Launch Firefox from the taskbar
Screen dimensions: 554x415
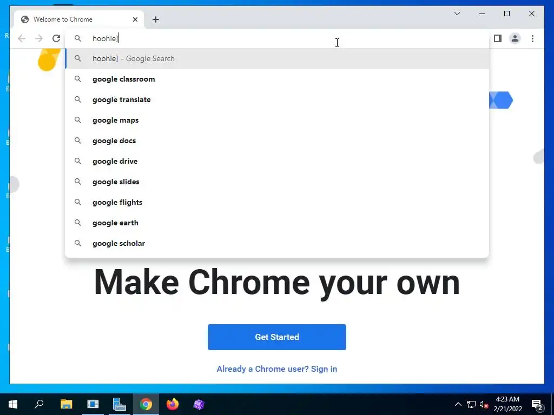click(173, 404)
